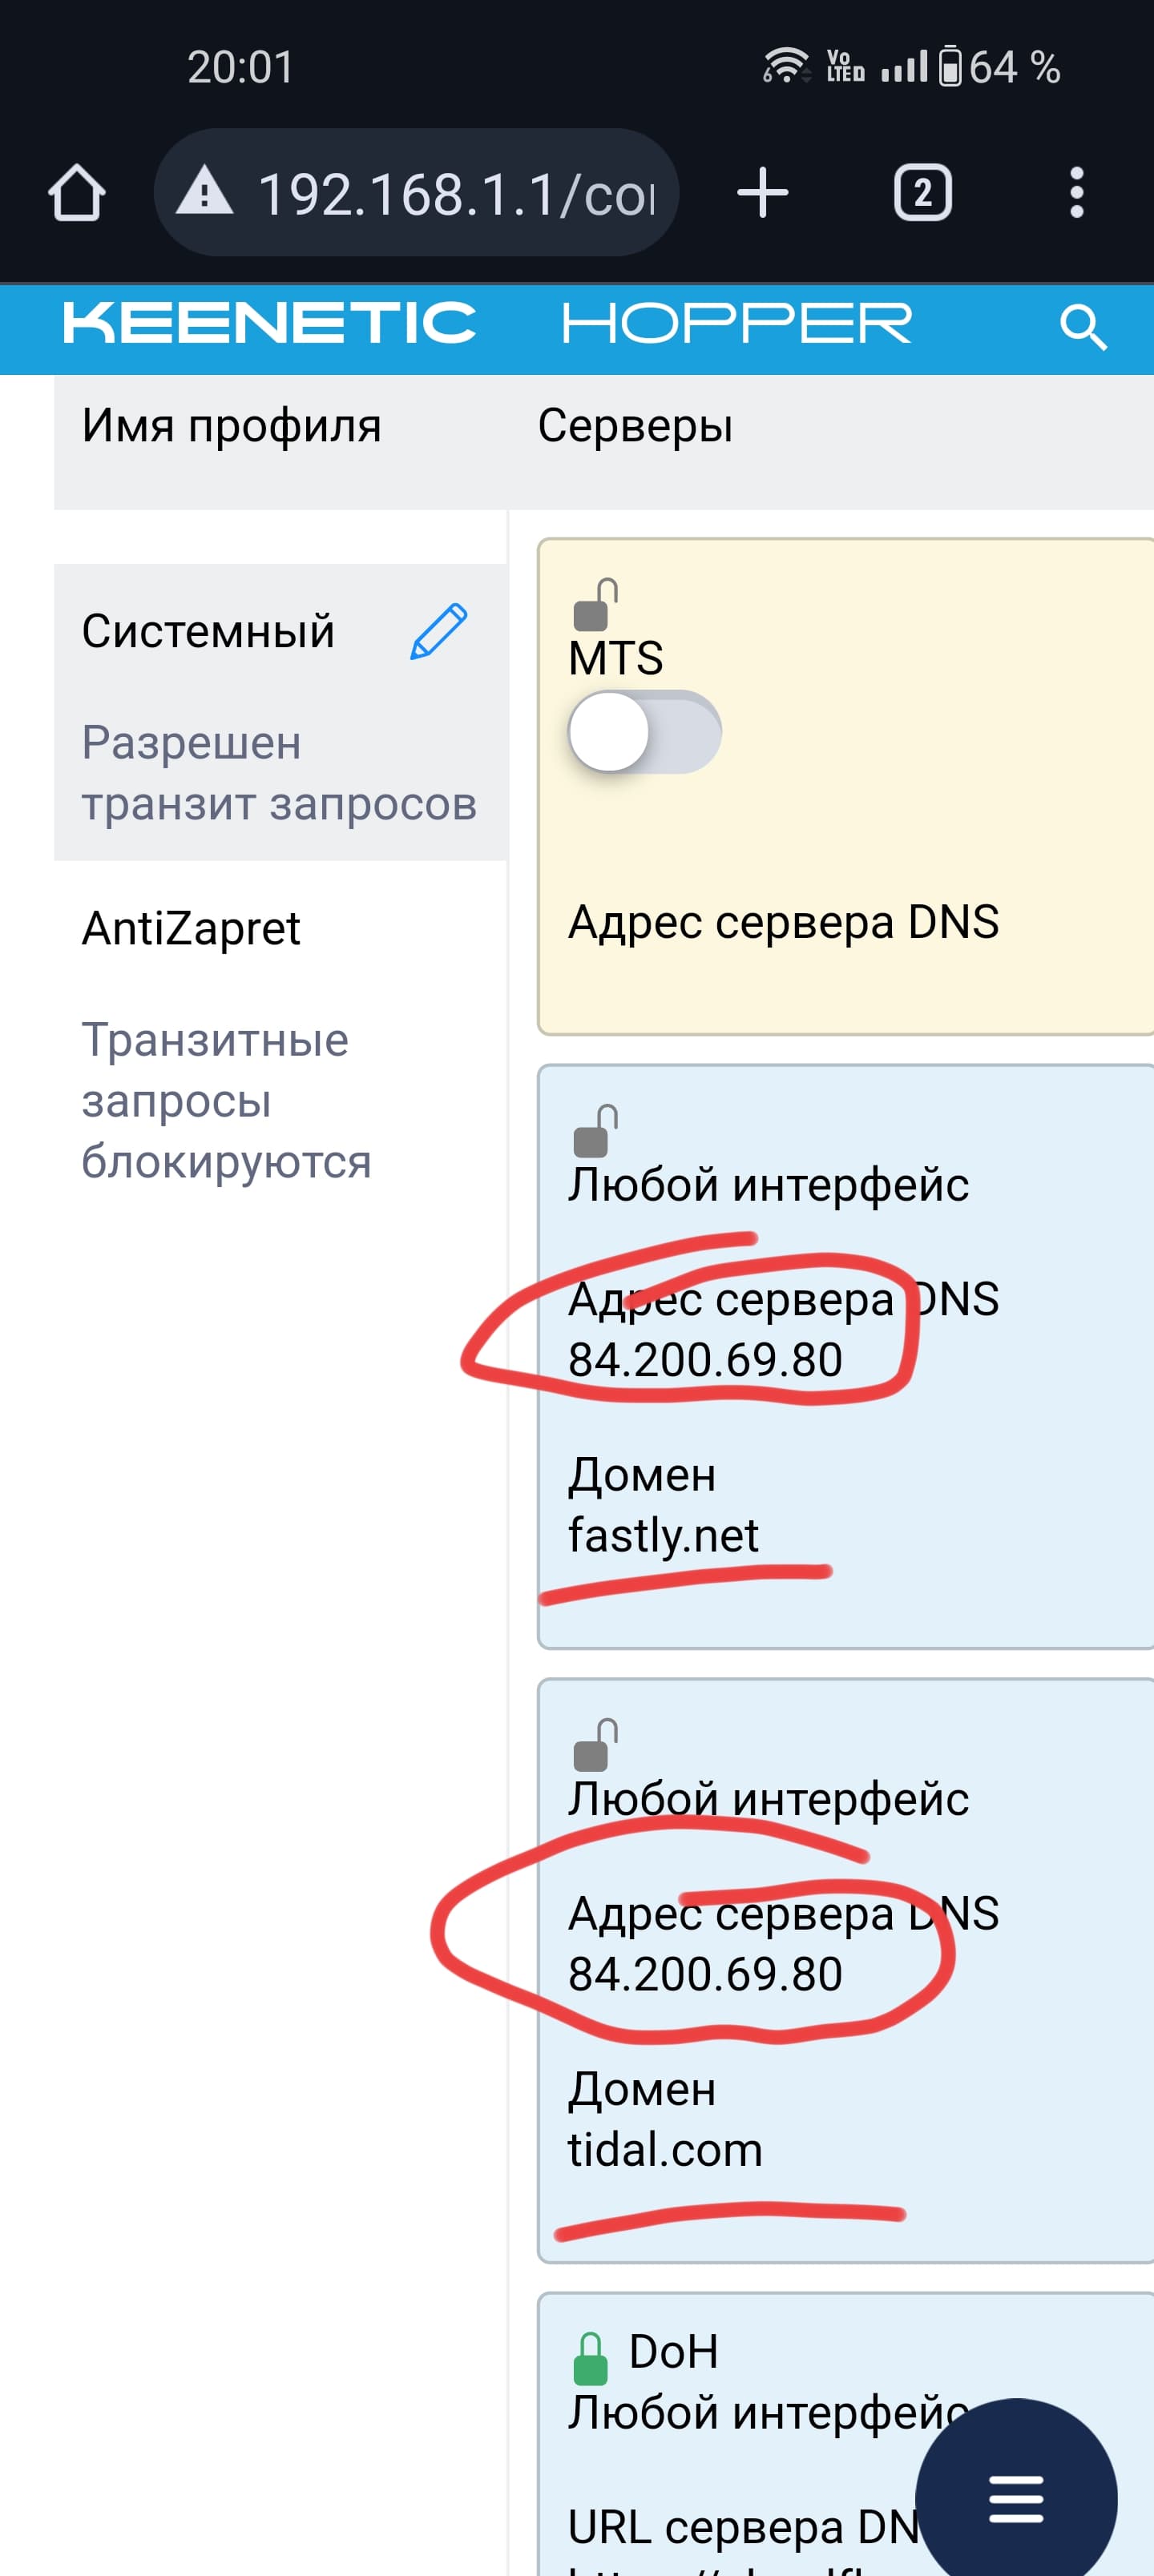Click the KEENETIC logo
The image size is (1154, 2576).
pyautogui.click(x=269, y=324)
